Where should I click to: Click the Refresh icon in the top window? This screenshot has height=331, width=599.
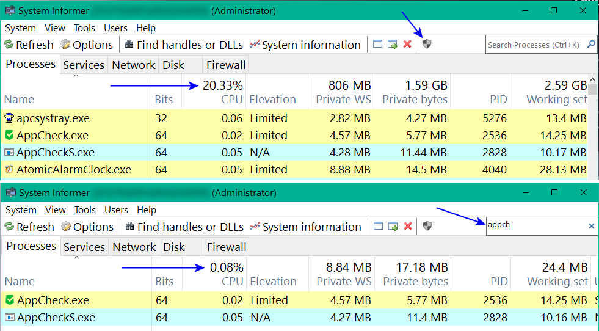(9, 45)
